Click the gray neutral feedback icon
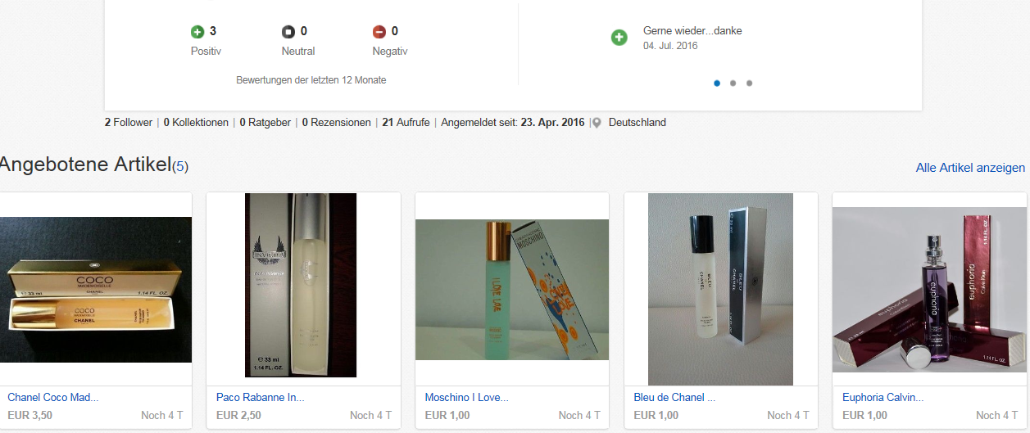 coord(288,32)
